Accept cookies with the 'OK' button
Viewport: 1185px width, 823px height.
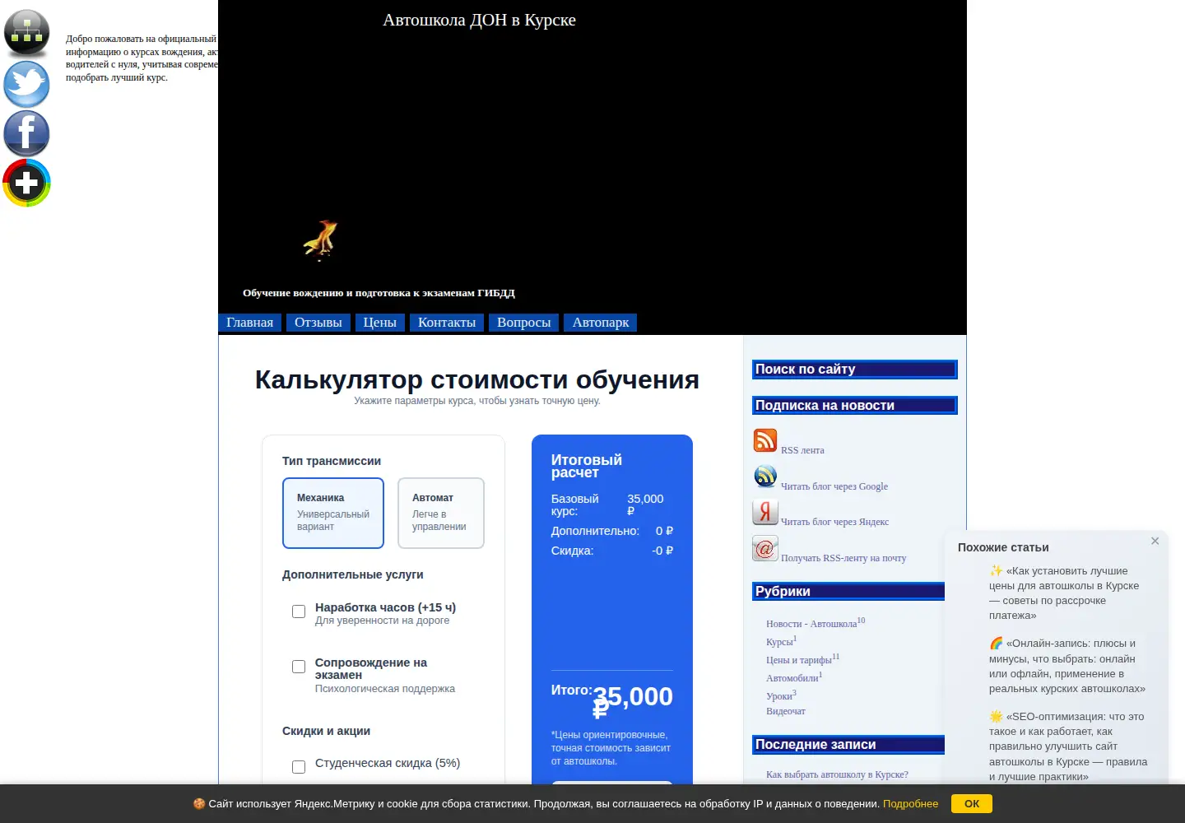972,803
